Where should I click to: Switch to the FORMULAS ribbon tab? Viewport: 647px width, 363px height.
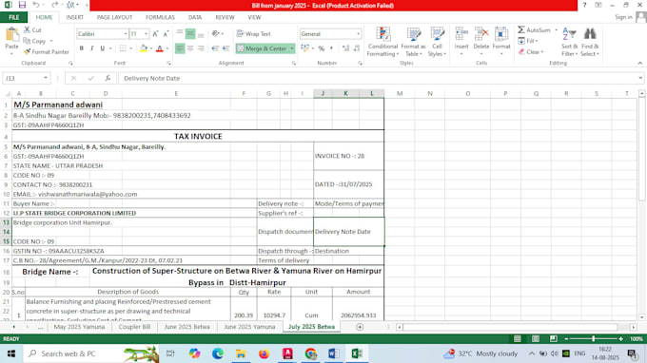click(x=160, y=17)
